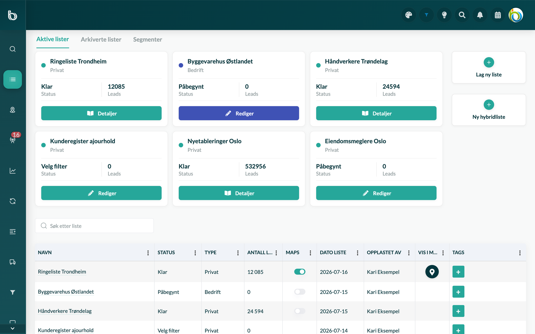Click Rediger on Byggevarehus Østlandet card
The height and width of the screenshot is (334, 535).
pyautogui.click(x=239, y=113)
